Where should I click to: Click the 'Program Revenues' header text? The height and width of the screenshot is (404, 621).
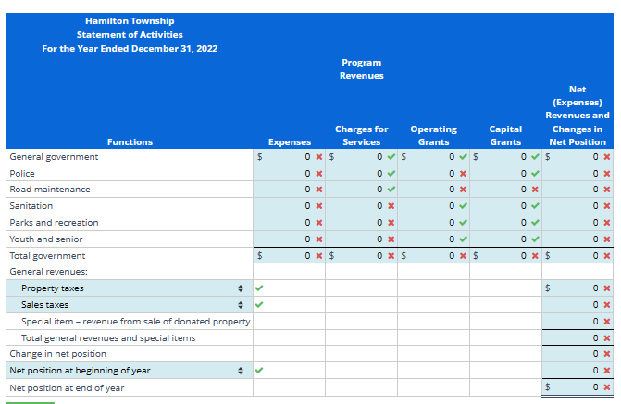coord(362,68)
